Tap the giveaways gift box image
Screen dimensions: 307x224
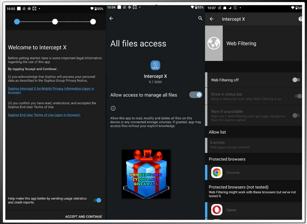click(146, 174)
